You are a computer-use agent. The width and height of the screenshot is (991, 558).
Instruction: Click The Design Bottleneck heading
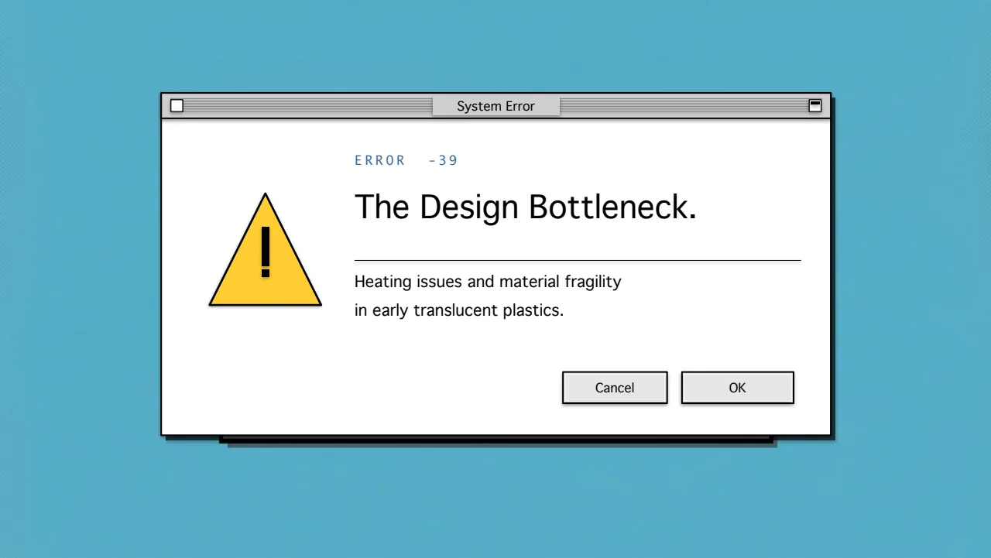526,207
